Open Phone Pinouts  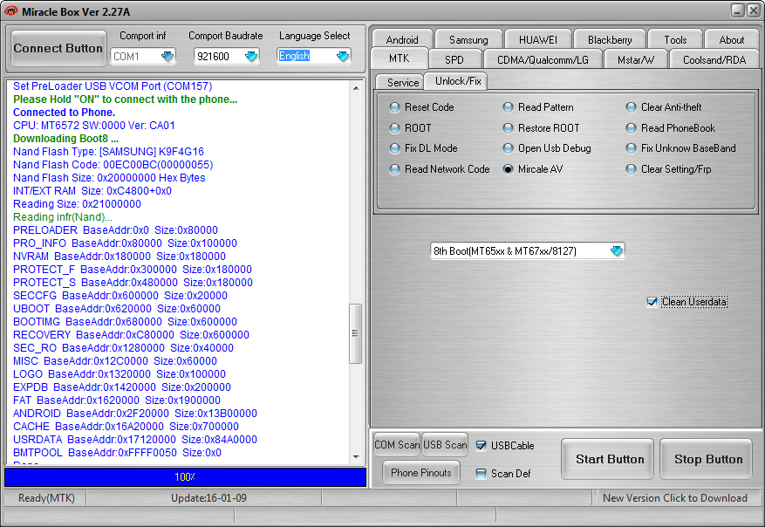(421, 472)
